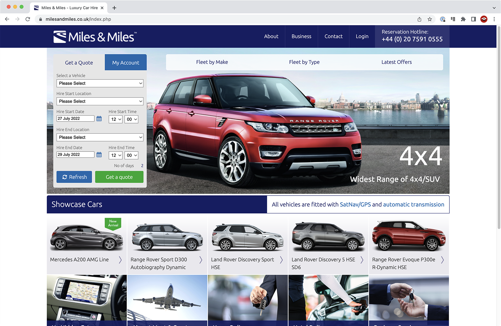Open the Business nav item
The width and height of the screenshot is (501, 326).
pos(301,37)
